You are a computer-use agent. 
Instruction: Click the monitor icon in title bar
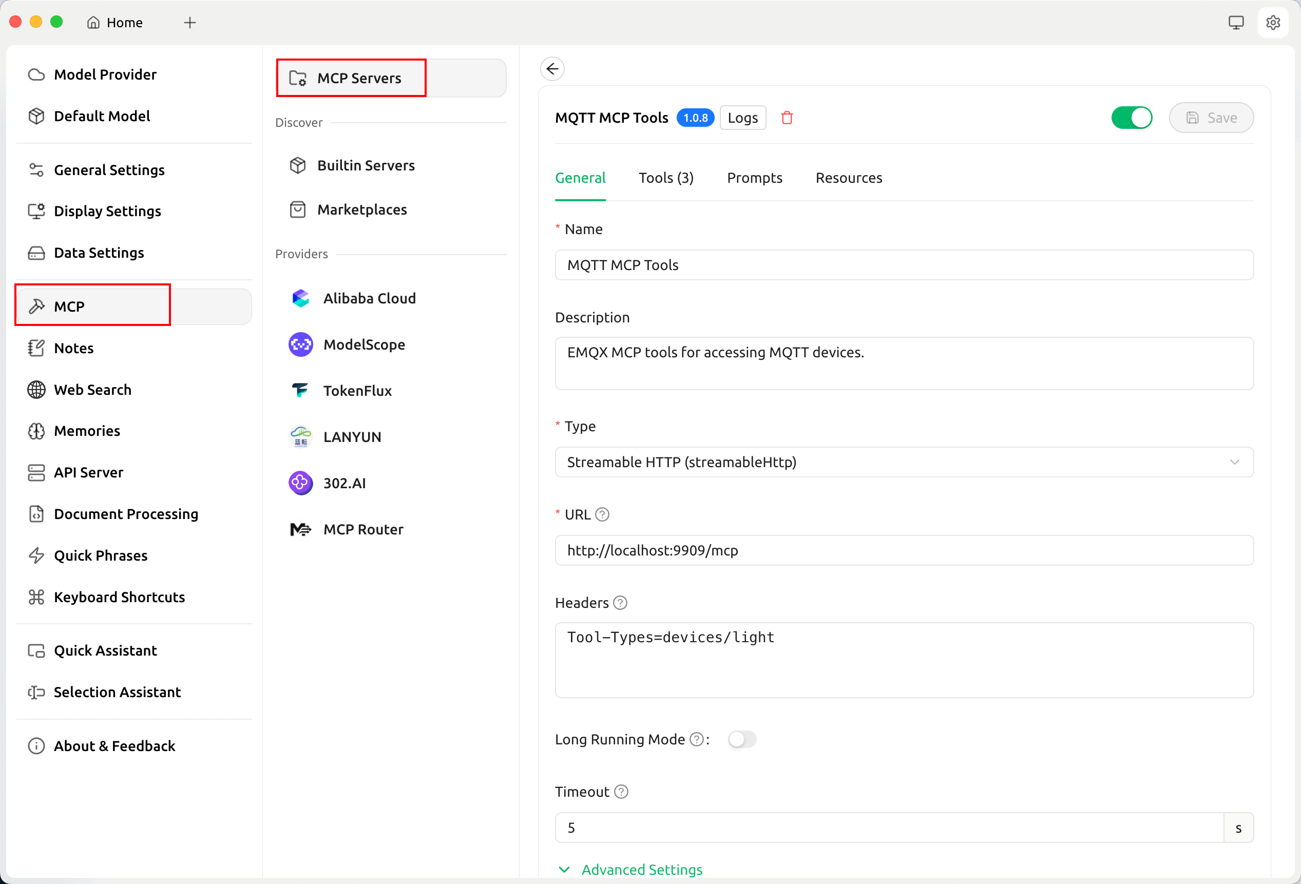coord(1235,23)
